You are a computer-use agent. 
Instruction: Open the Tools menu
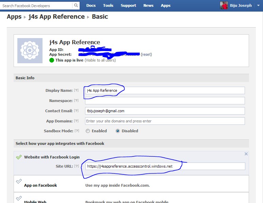tap(108, 5)
